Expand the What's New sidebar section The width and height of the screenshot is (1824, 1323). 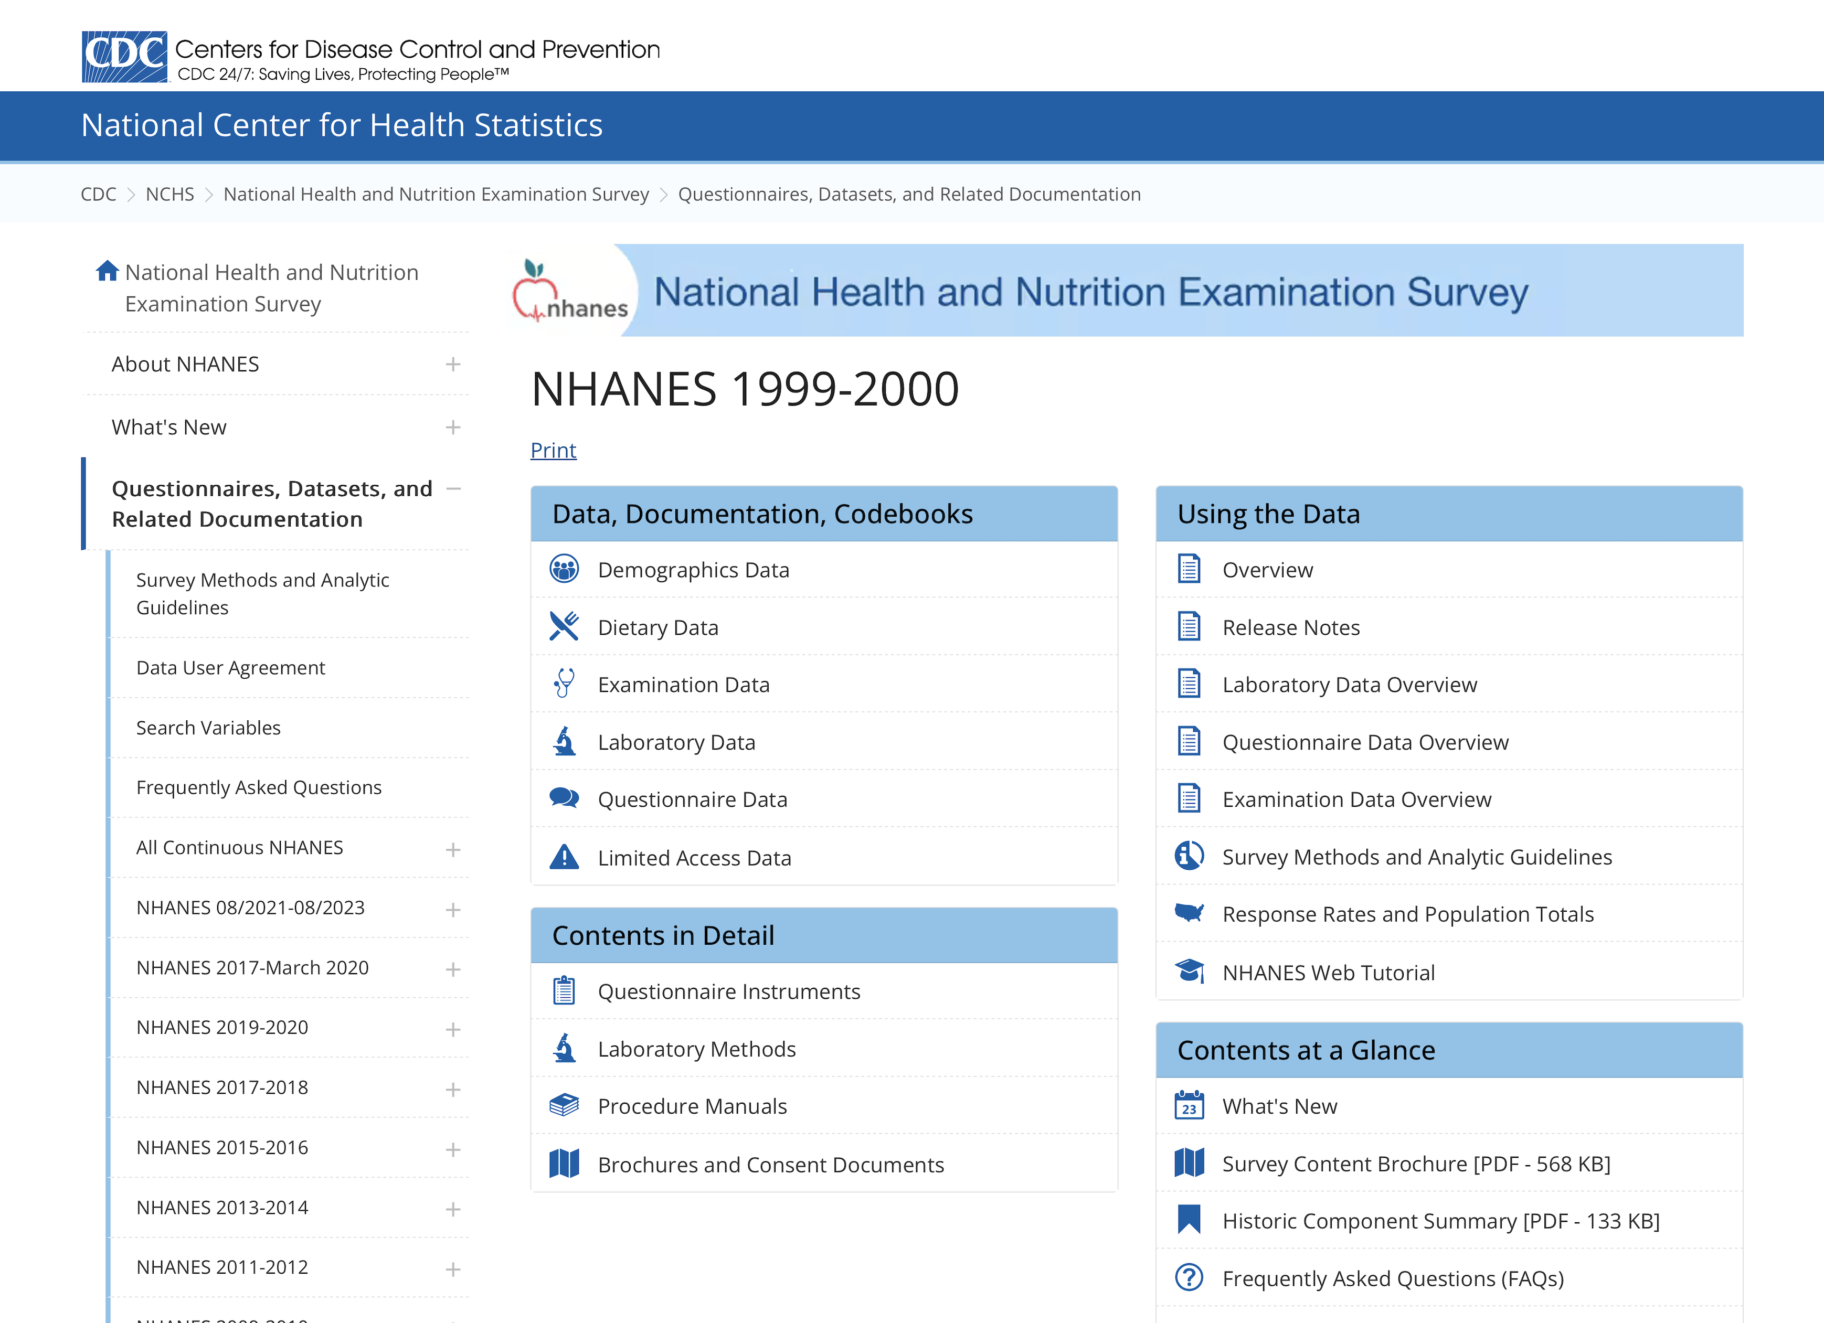pos(453,427)
